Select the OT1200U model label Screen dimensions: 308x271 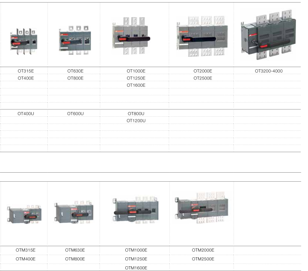point(136,121)
